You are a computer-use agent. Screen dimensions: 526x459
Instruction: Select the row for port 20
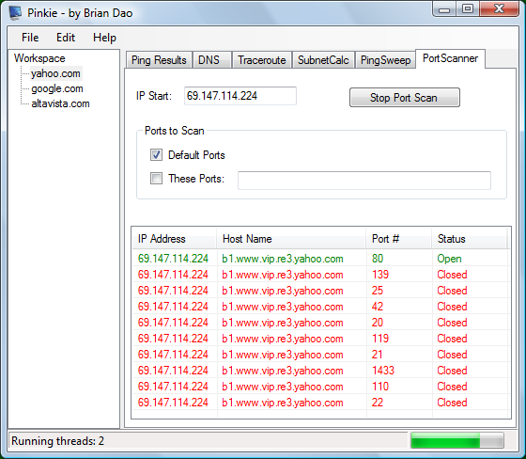click(320, 323)
